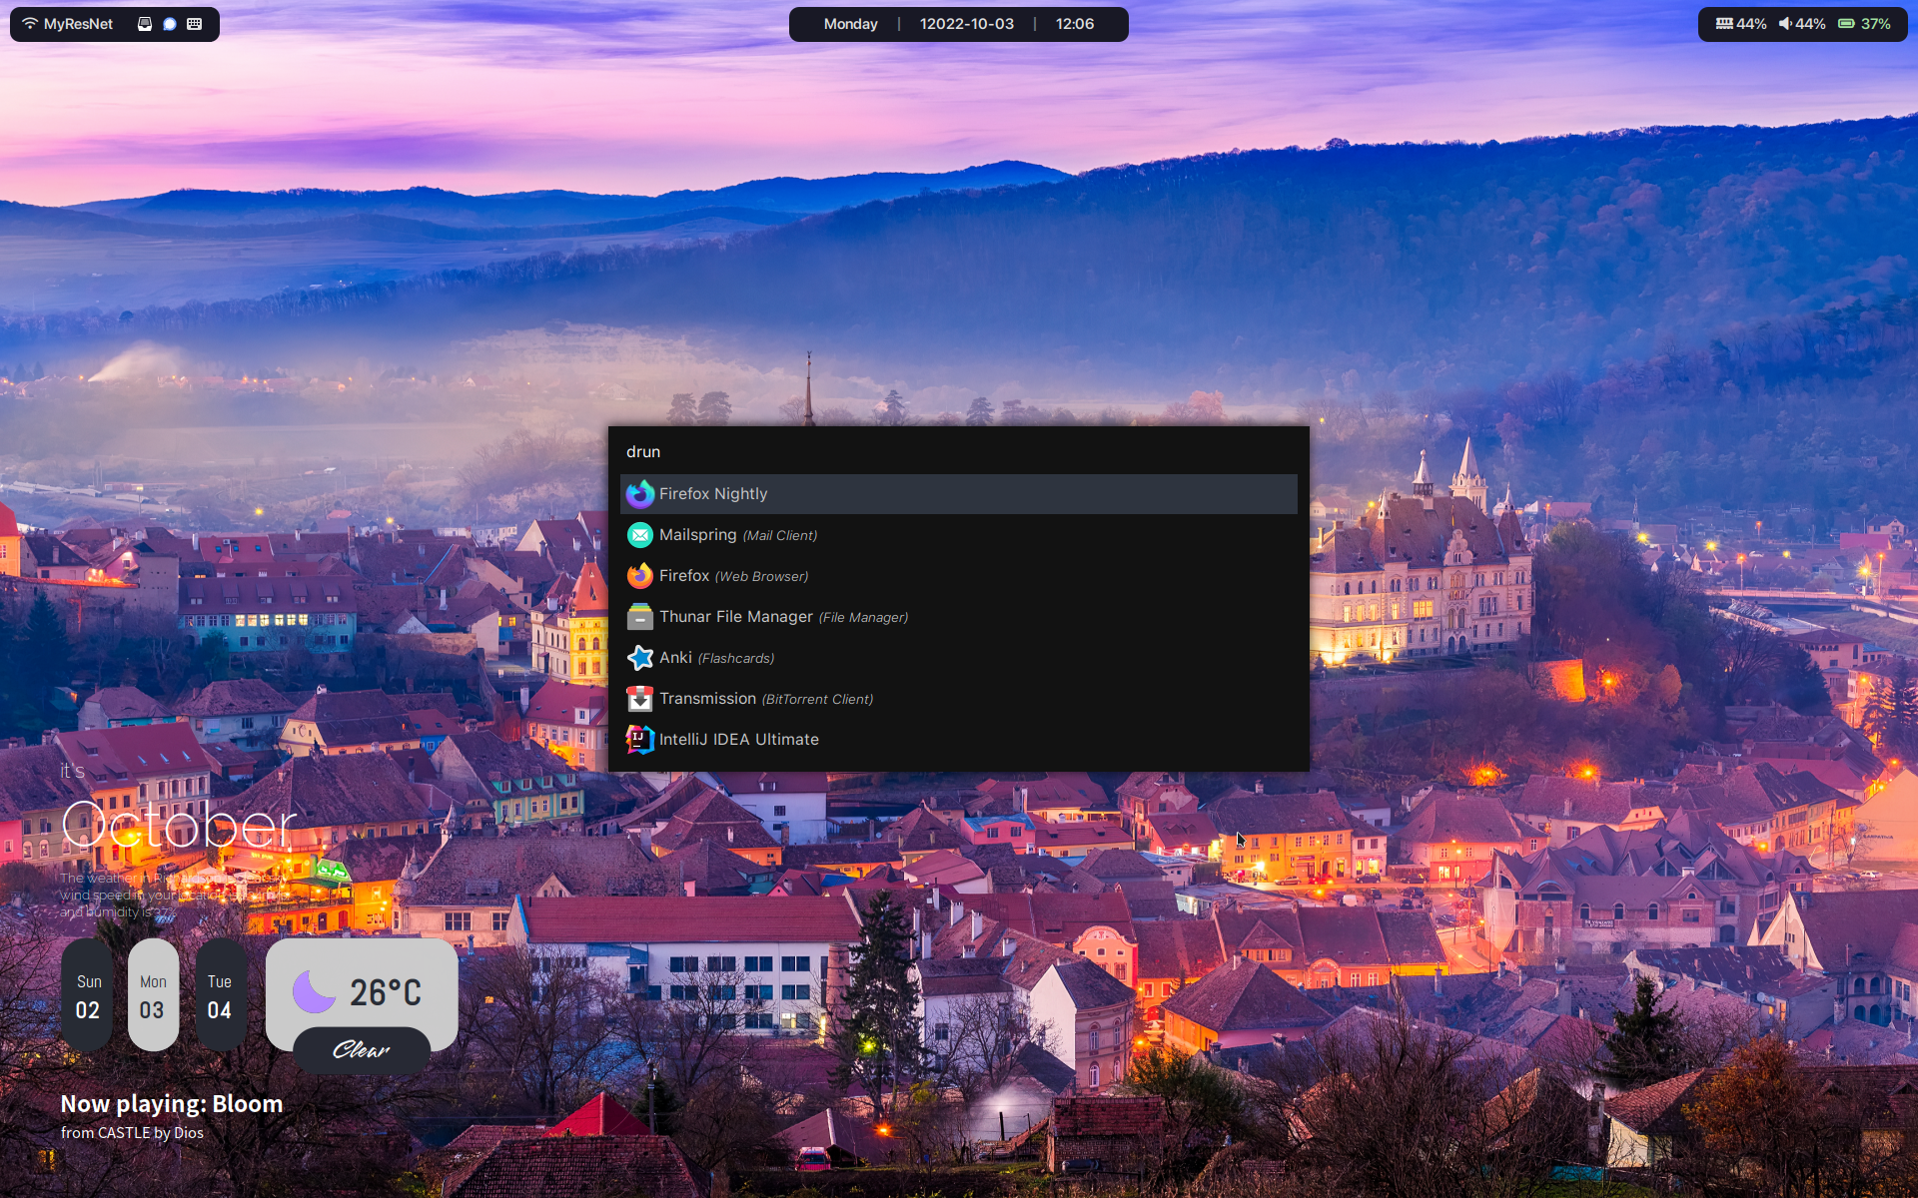Click the volume speaker icon

point(1785,24)
